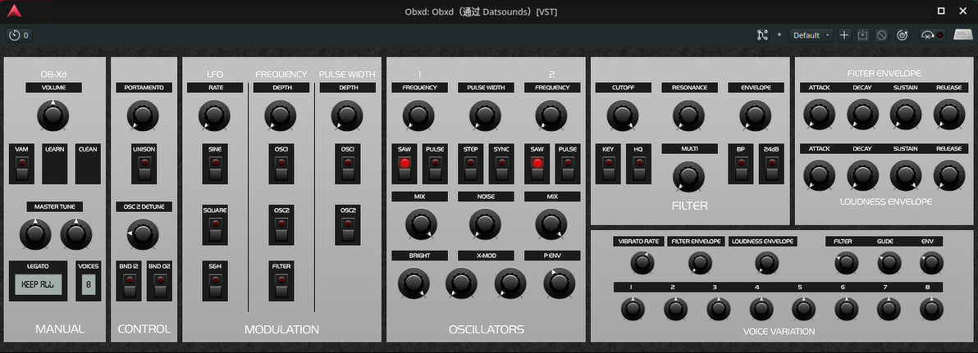
Task: Click the VOLUME knob
Action: (x=53, y=115)
